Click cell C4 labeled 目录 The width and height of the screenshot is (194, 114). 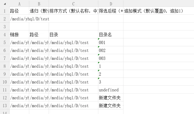click(74, 35)
